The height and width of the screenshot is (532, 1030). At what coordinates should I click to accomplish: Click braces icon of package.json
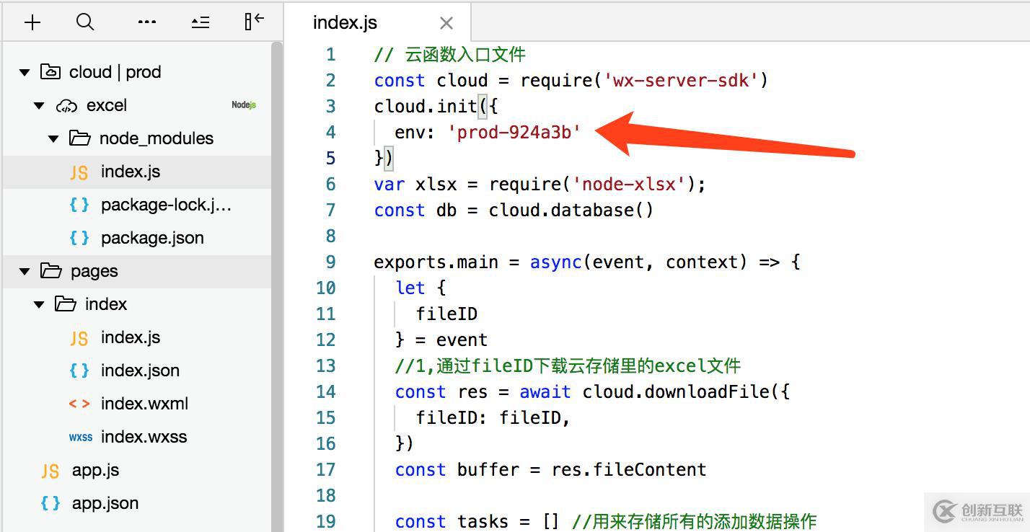click(79, 238)
